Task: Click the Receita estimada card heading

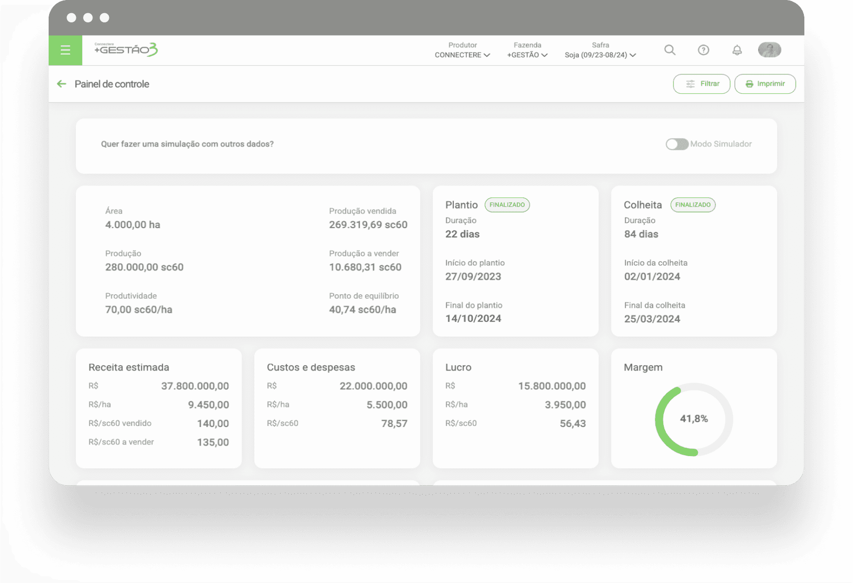Action: [x=129, y=368]
